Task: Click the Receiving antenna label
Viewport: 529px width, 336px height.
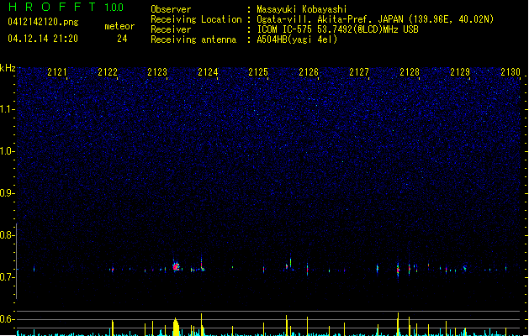Action: tap(193, 39)
